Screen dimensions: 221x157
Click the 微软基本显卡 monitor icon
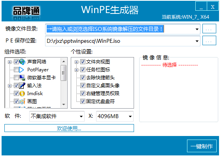click(22, 78)
